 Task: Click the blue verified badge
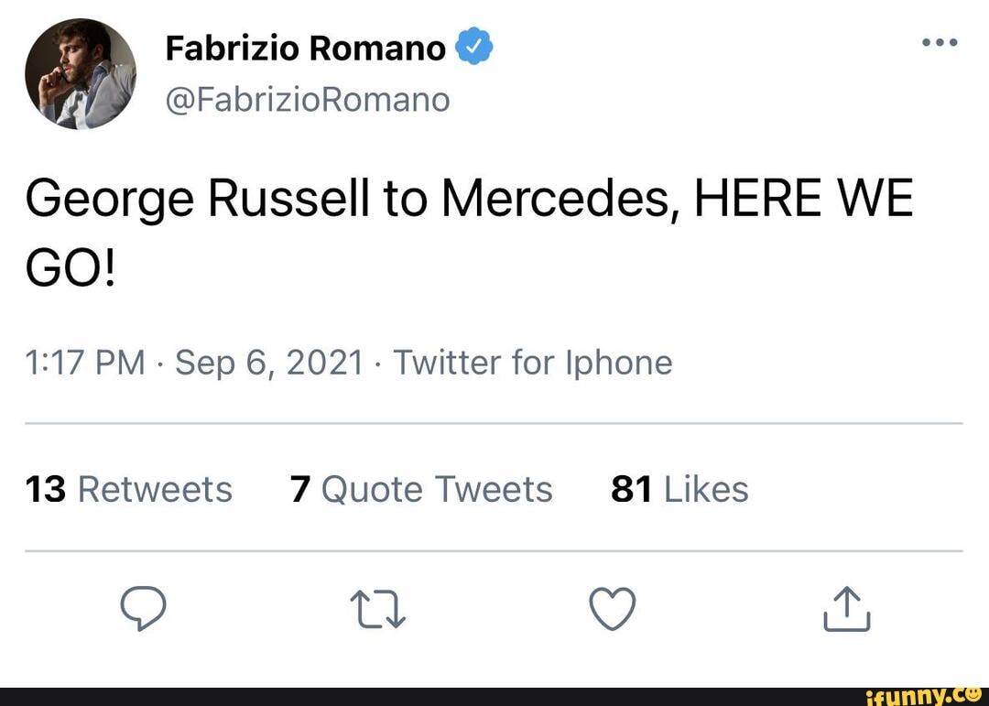475,44
